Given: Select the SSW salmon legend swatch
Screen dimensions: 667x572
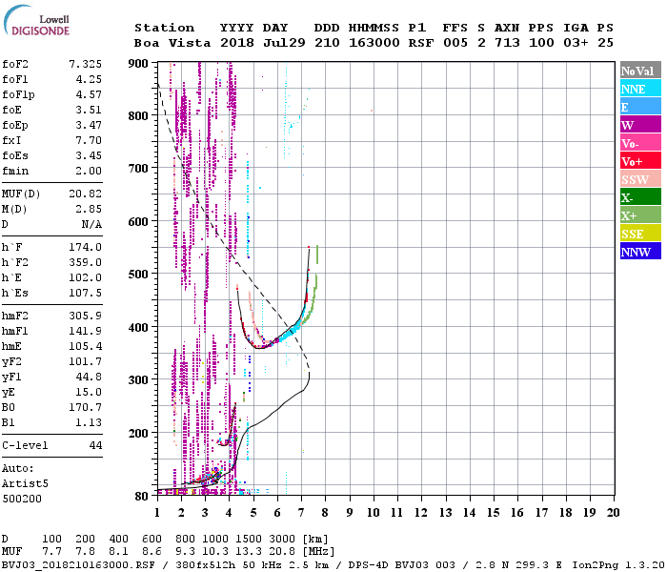Looking at the screenshot, I should click(x=640, y=179).
